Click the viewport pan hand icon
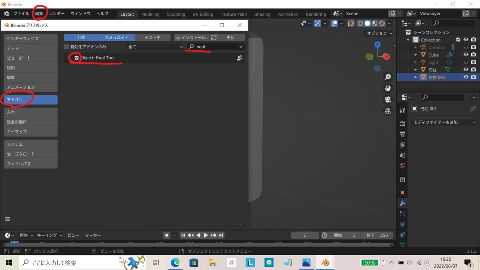The width and height of the screenshot is (480, 270). (388, 88)
